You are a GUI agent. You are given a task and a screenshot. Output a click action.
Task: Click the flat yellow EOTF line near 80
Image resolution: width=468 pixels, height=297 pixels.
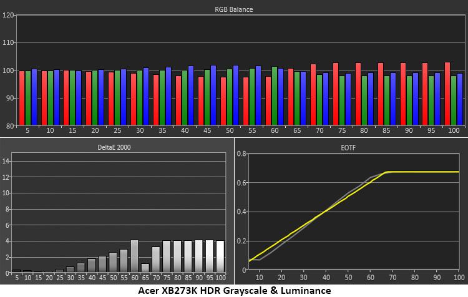click(415, 172)
